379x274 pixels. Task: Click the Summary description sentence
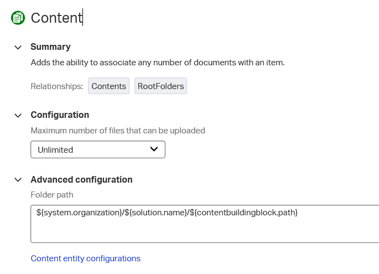[157, 63]
